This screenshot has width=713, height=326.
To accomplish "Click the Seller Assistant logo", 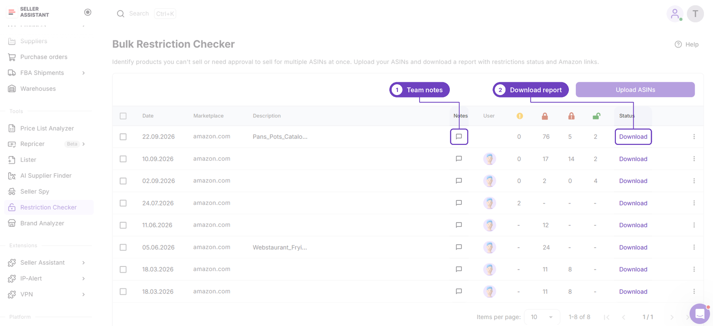I will pyautogui.click(x=28, y=12).
